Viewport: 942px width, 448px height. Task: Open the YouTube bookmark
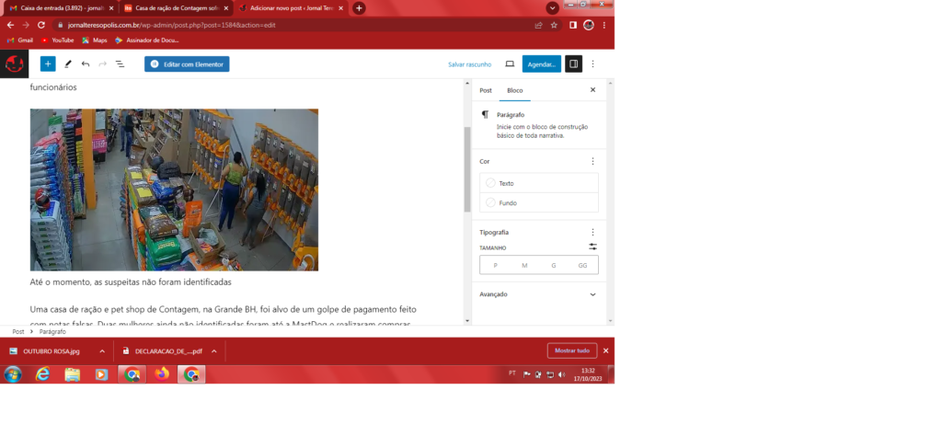pyautogui.click(x=58, y=40)
